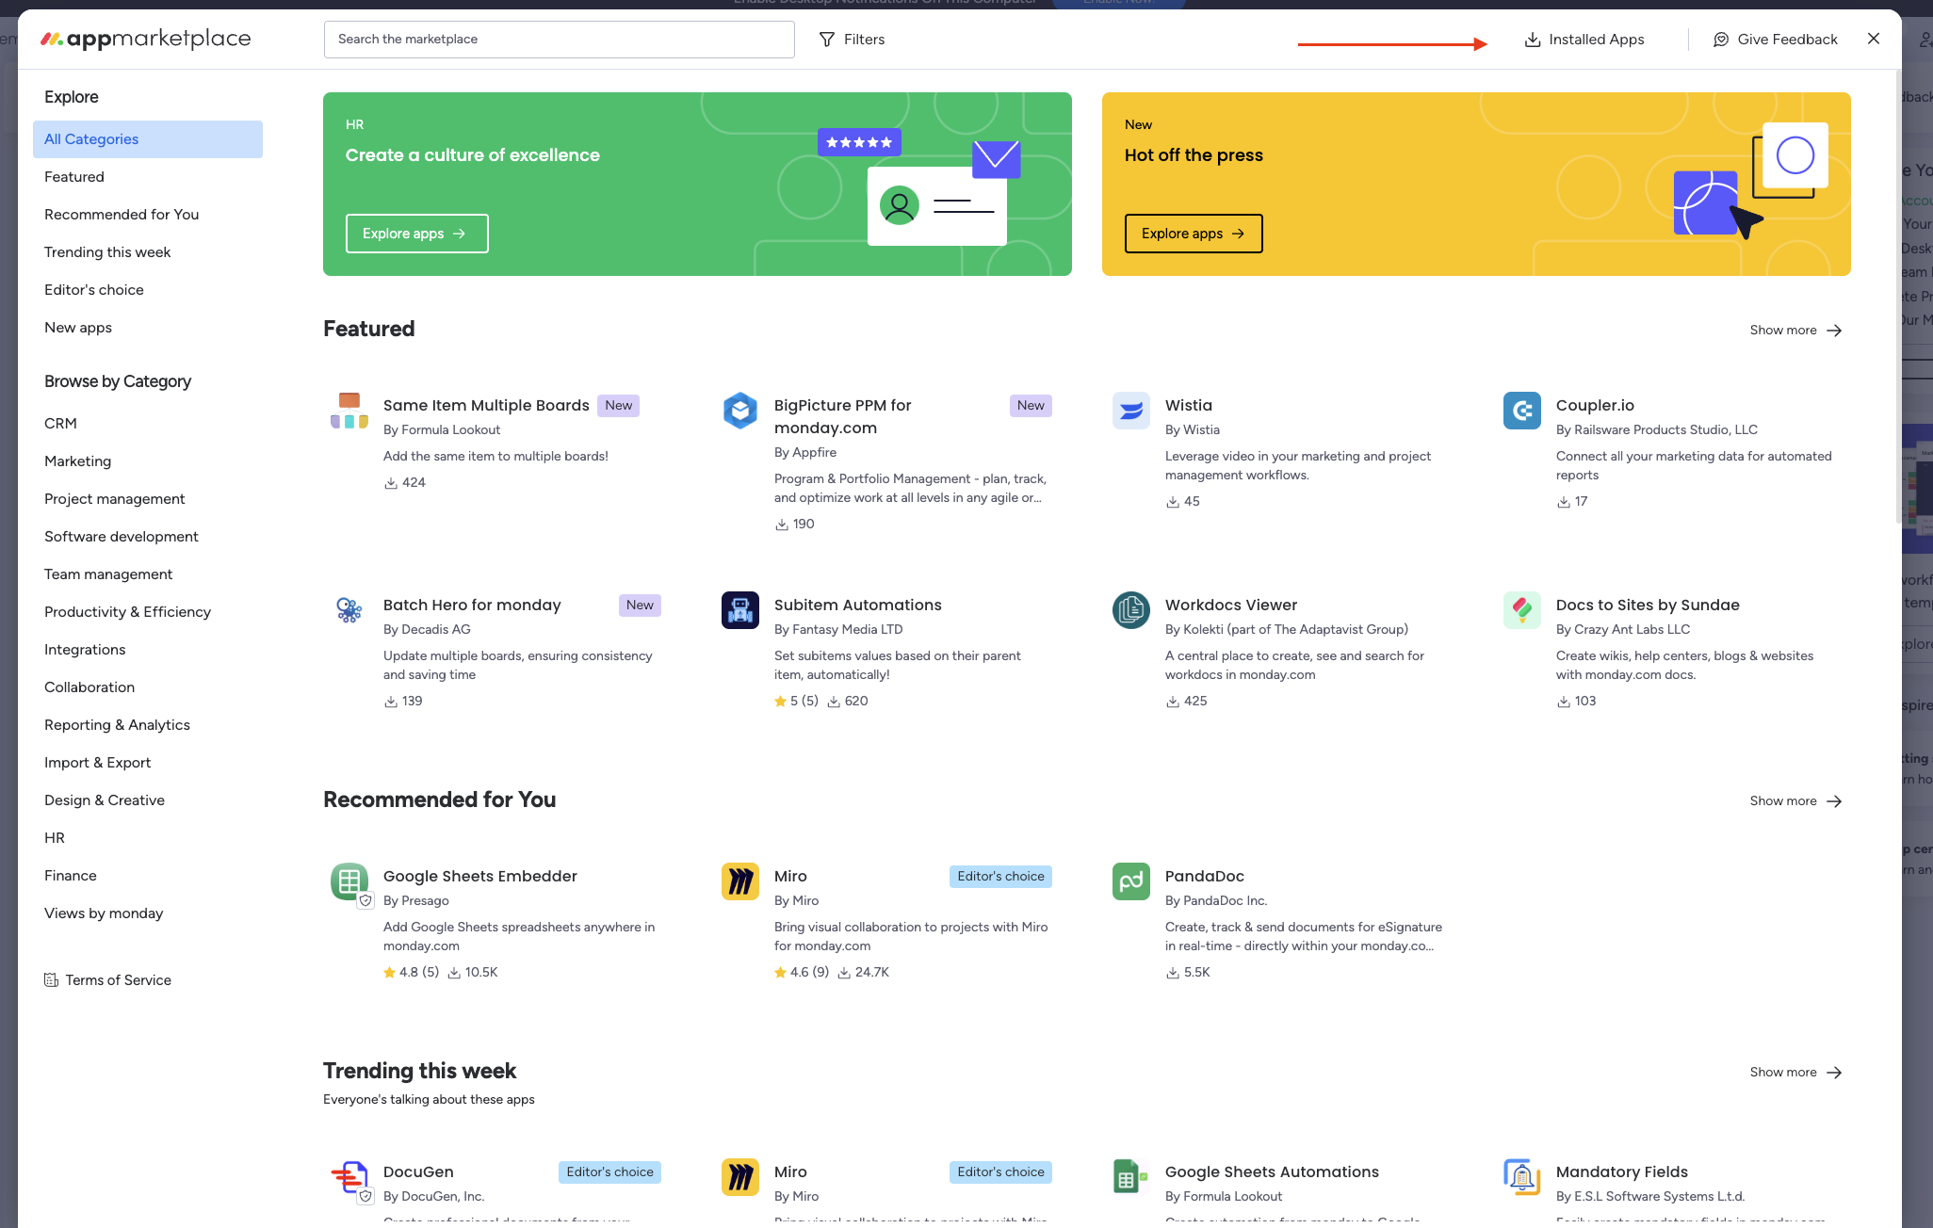The width and height of the screenshot is (1933, 1228).
Task: Click the Subitem Automations 620 installs count
Action: tap(848, 702)
